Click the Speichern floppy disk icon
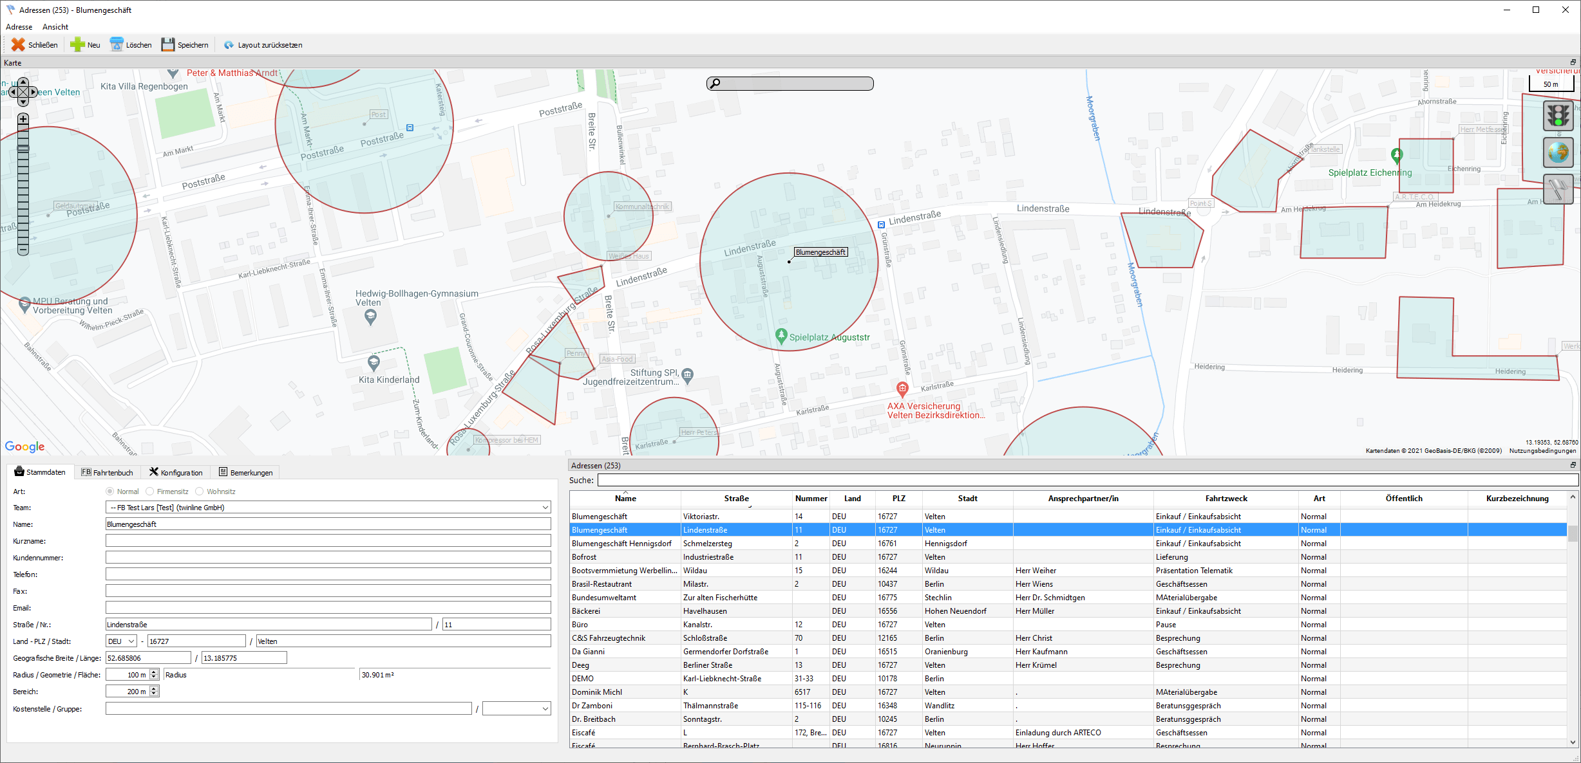The width and height of the screenshot is (1581, 763). [x=168, y=44]
